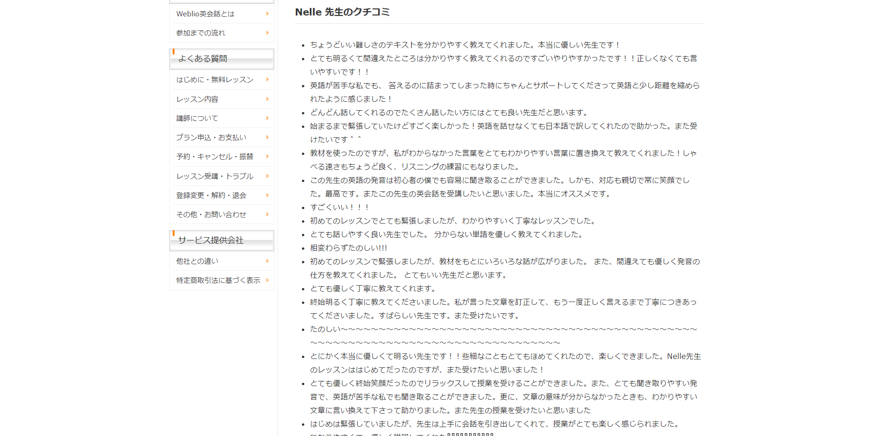Click the arrow icon next to 他社との違い
This screenshot has width=882, height=436.
click(x=267, y=261)
